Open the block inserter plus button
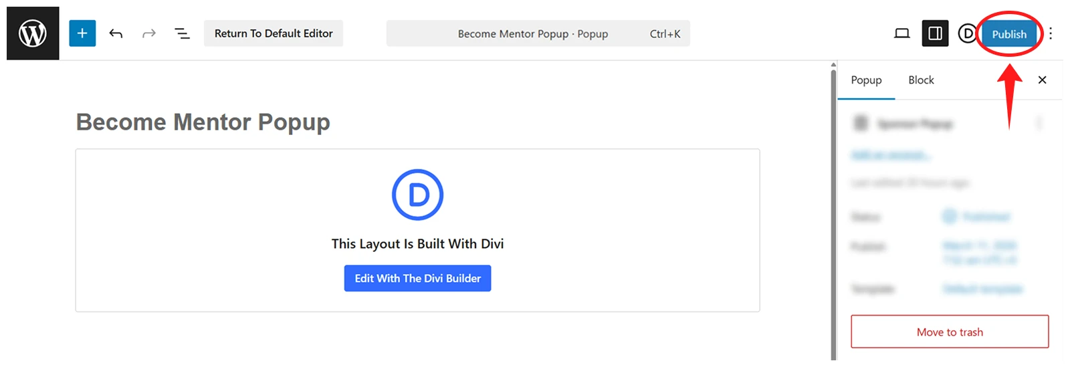 pyautogui.click(x=82, y=33)
